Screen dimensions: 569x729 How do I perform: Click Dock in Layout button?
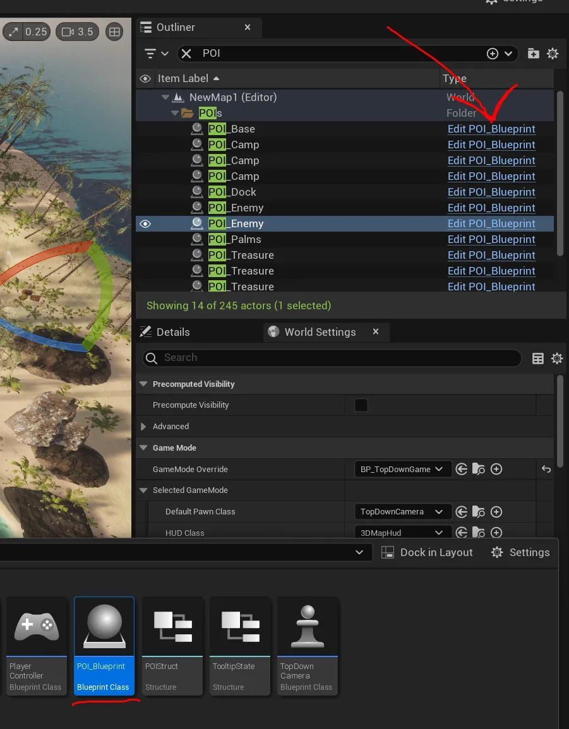pos(428,552)
